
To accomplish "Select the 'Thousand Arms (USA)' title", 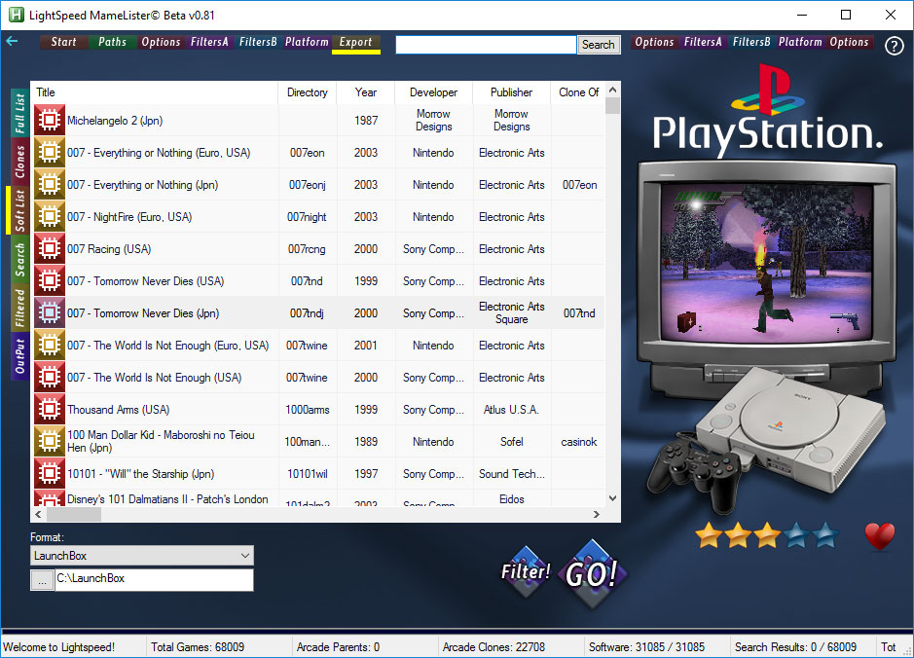I will [119, 409].
